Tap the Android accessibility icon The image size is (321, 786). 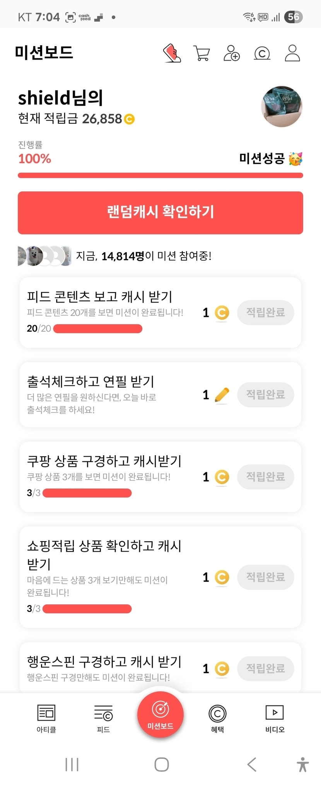click(x=303, y=764)
